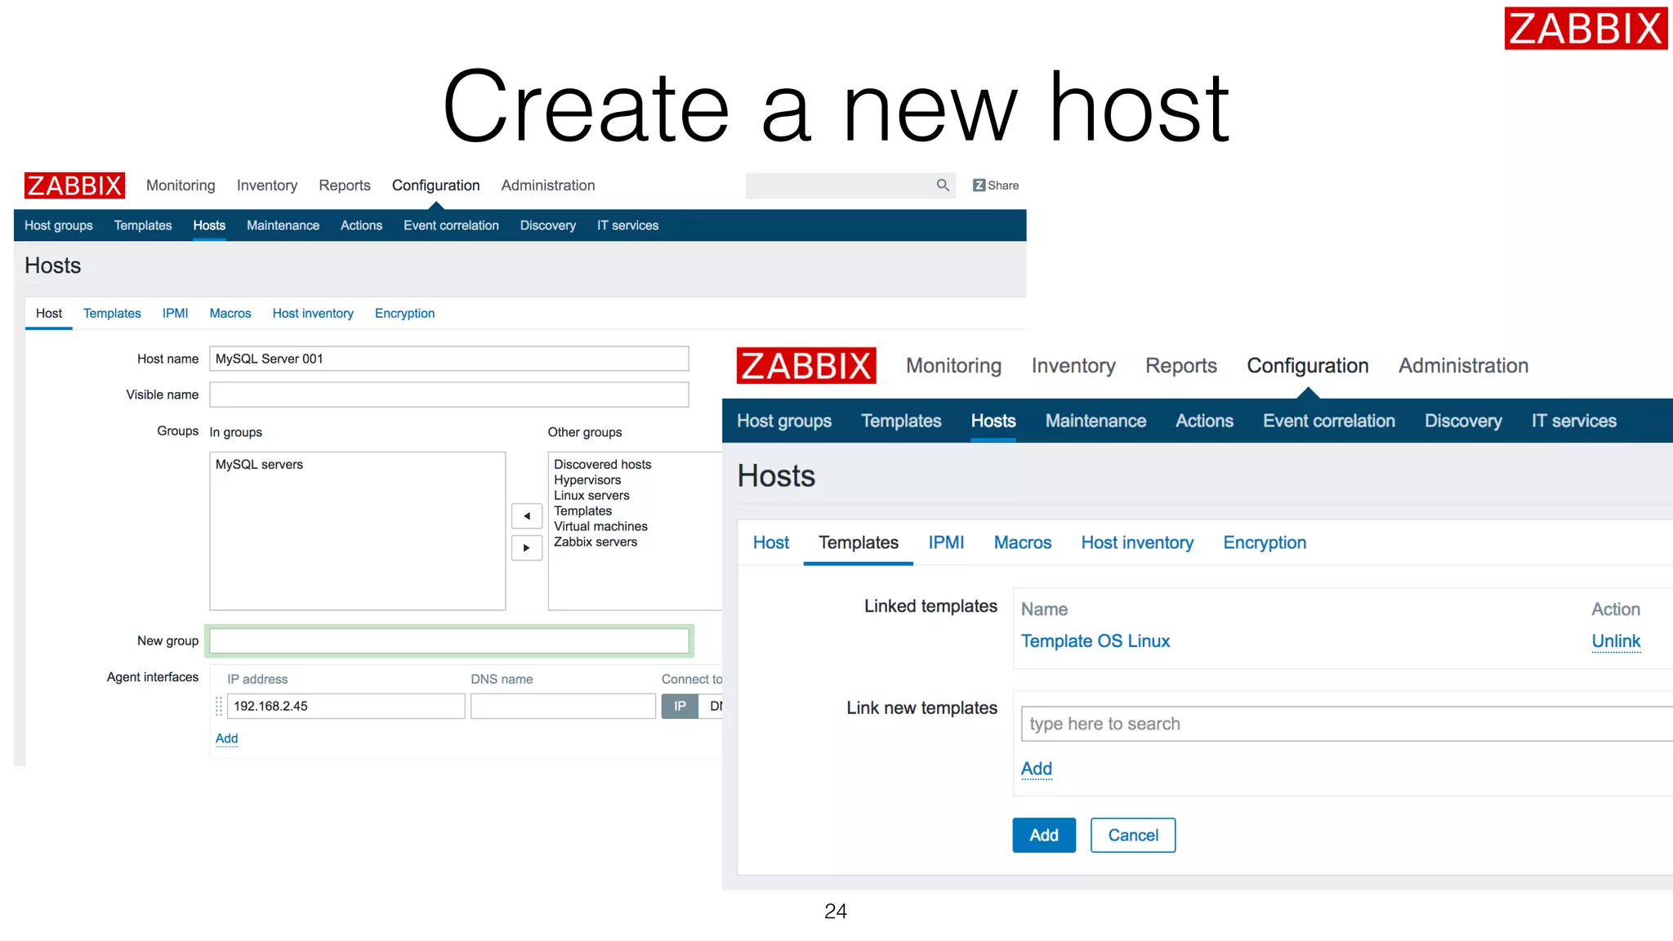Go to IT services in right window
Screen dimensions: 1673x941
pyautogui.click(x=1574, y=421)
